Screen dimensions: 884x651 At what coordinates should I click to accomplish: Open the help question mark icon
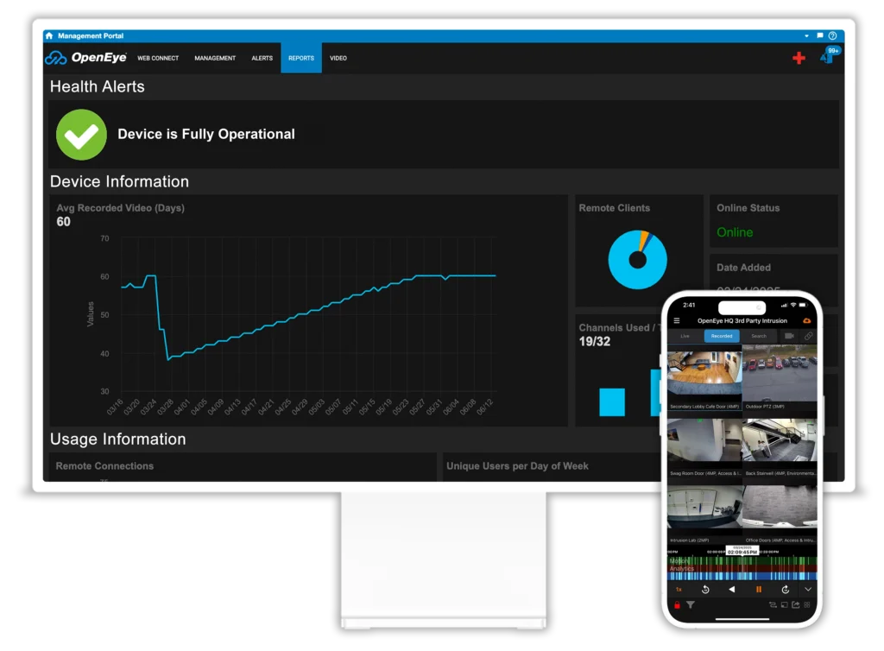tap(833, 35)
